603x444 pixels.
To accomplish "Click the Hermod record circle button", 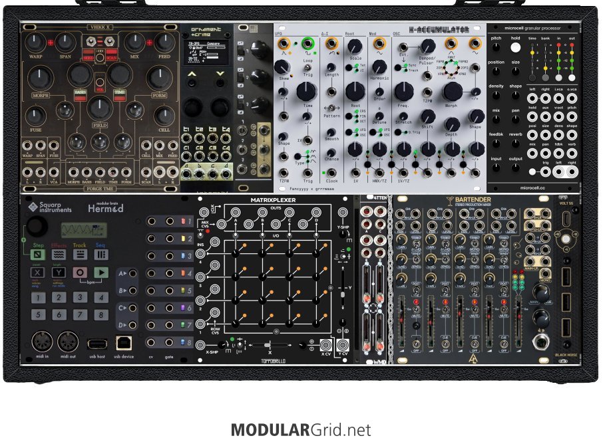I will point(80,273).
